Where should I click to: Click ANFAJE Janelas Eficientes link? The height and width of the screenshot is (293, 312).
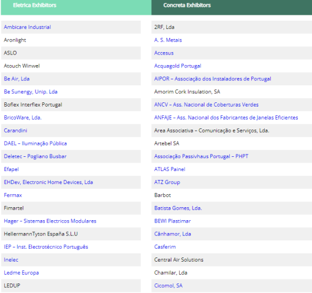(226, 118)
